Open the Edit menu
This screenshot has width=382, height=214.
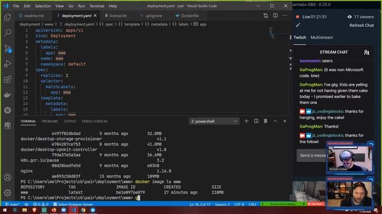point(27,6)
